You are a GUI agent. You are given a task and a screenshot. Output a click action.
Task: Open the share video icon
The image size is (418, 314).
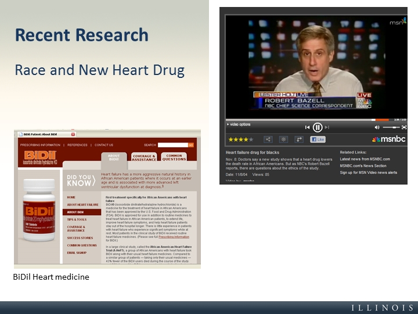(268, 140)
